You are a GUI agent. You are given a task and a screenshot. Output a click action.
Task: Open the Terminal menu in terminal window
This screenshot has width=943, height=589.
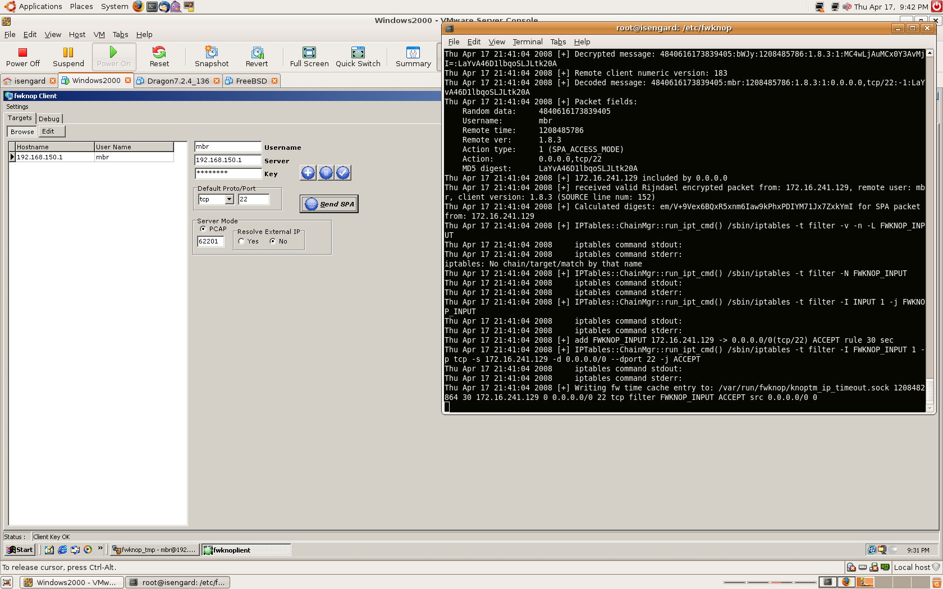(x=527, y=42)
